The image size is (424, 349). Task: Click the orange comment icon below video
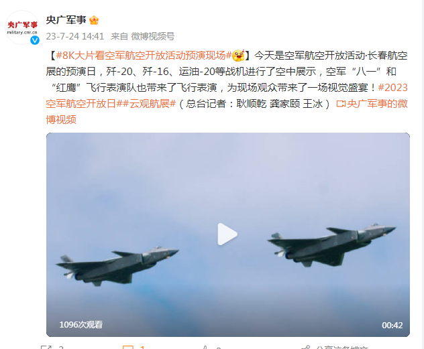[x=128, y=347]
